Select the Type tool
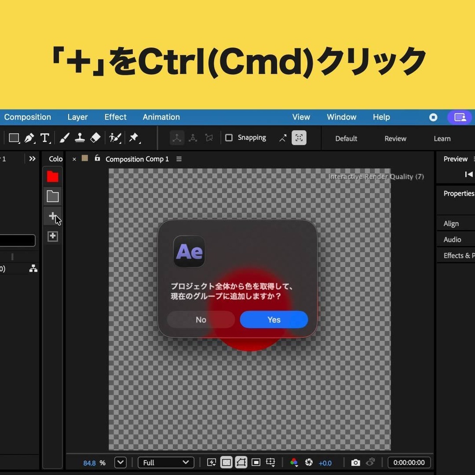475x475 pixels. coord(45,138)
